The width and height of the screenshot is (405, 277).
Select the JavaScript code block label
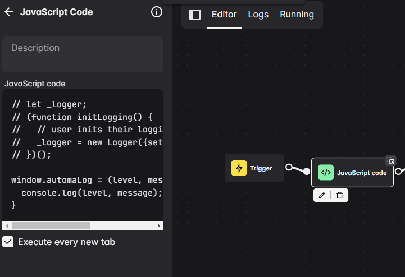point(362,173)
